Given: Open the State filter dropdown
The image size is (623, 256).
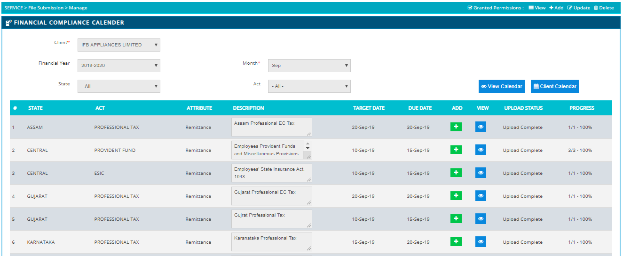Looking at the screenshot, I should (118, 86).
